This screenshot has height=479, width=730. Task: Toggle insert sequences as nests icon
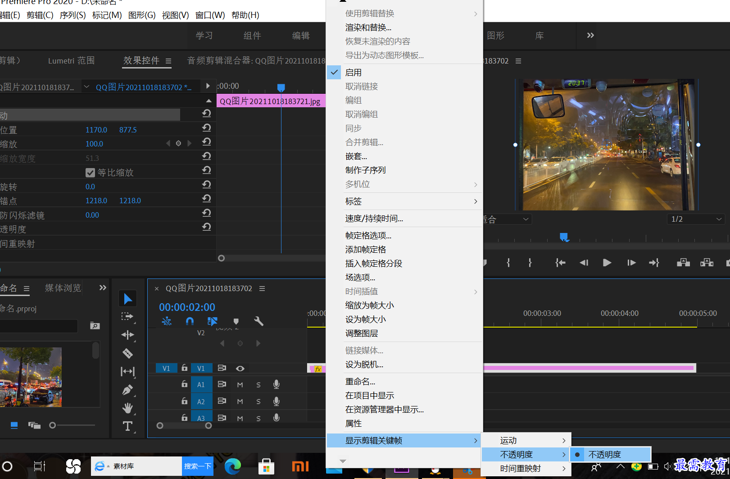pyautogui.click(x=167, y=321)
